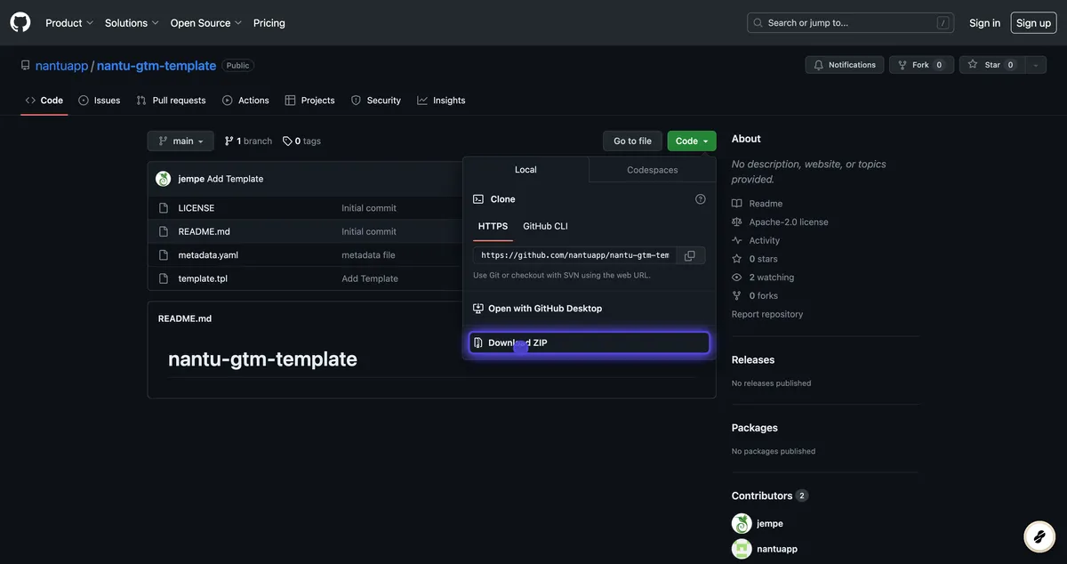Fork the repository
Image resolution: width=1067 pixels, height=564 pixels.
tap(921, 65)
